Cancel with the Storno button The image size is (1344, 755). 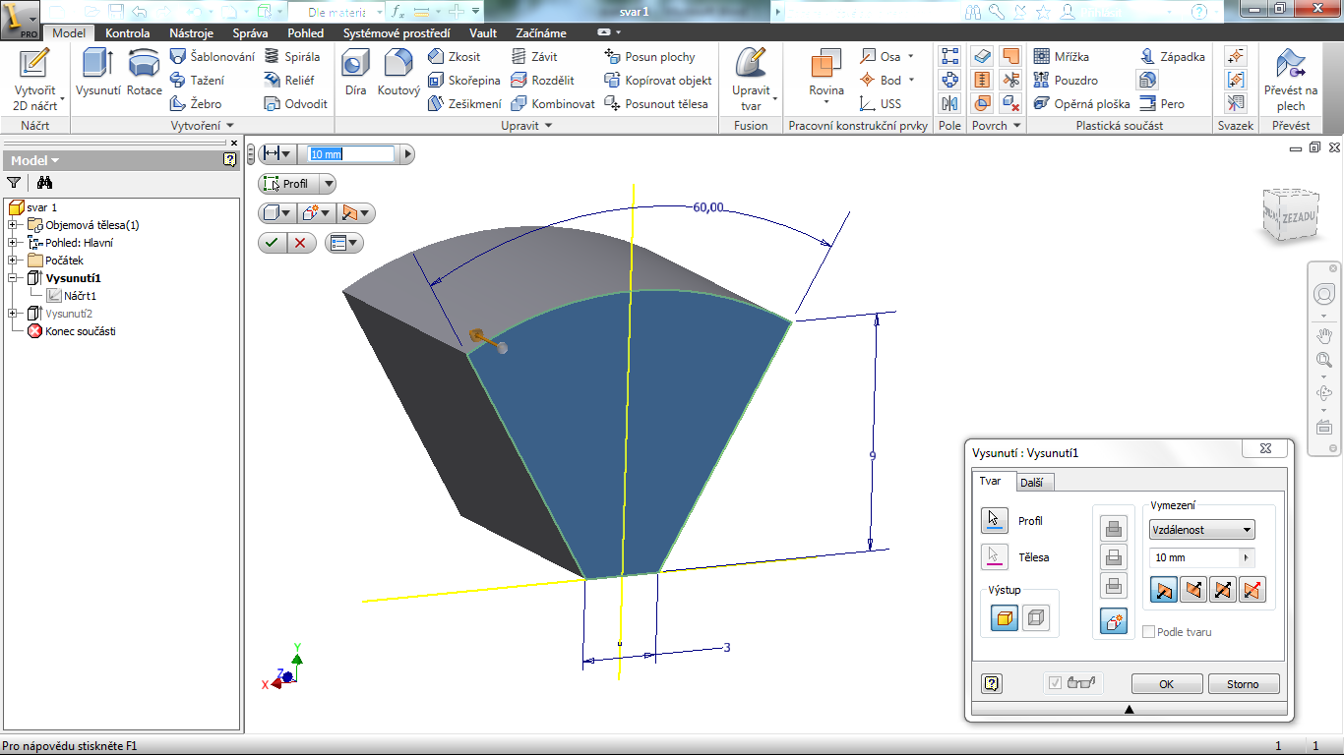tap(1243, 684)
